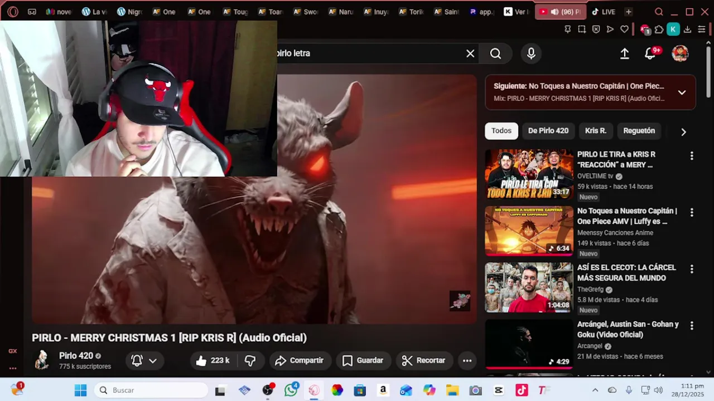The height and width of the screenshot is (401, 714).
Task: Start voice search with microphone icon
Action: coord(531,53)
